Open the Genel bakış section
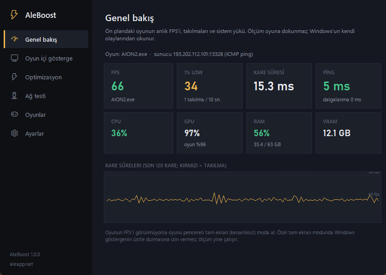Screen dimensions: 386x275 click(x=46, y=39)
